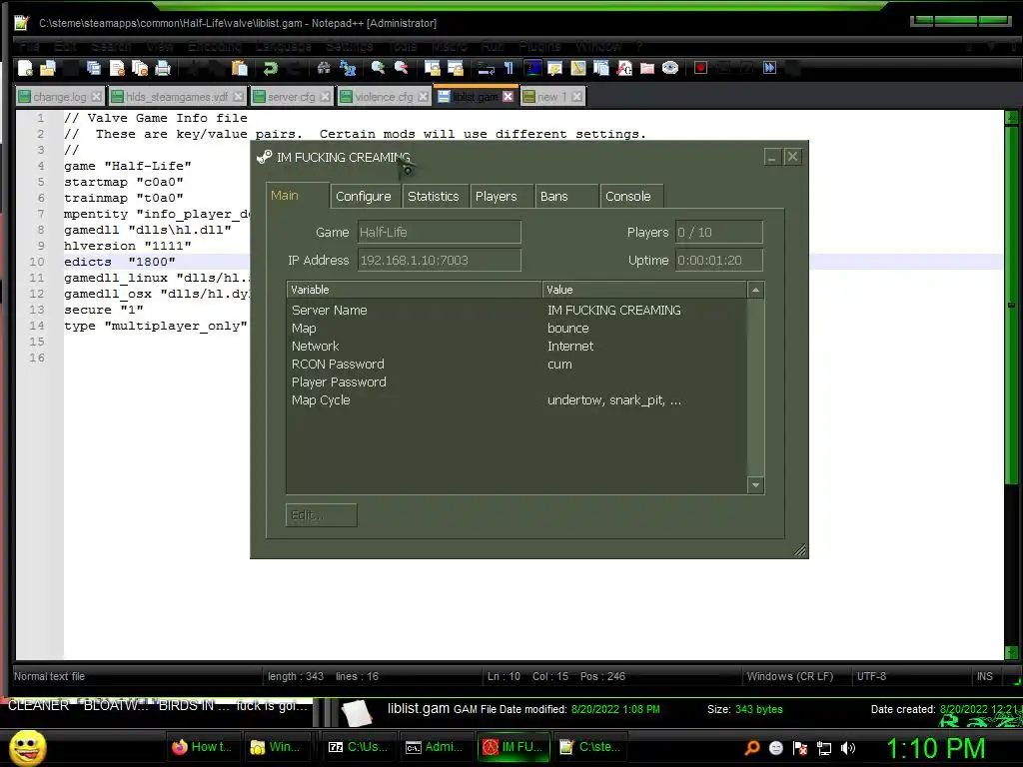Open the File menu in Notepad++
1023x767 pixels.
(29, 46)
